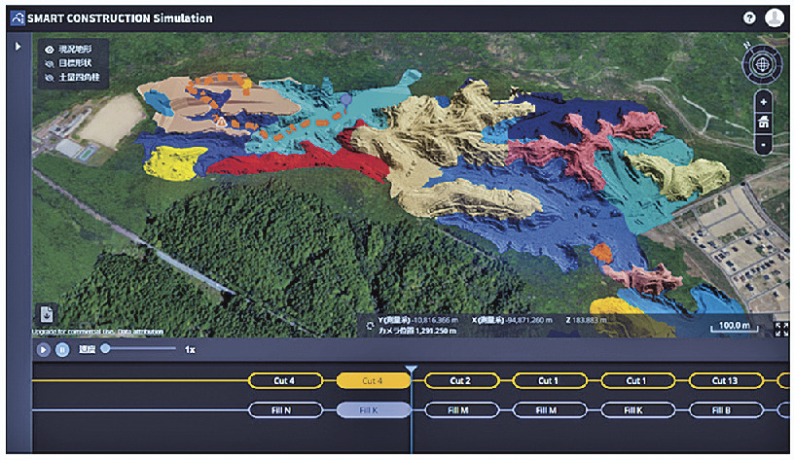Screen dimensions: 794x460
Task: Click the timeline playhead marker
Action: tap(412, 370)
